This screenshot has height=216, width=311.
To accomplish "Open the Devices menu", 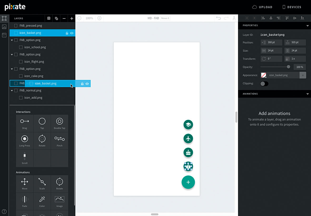I will [292, 7].
